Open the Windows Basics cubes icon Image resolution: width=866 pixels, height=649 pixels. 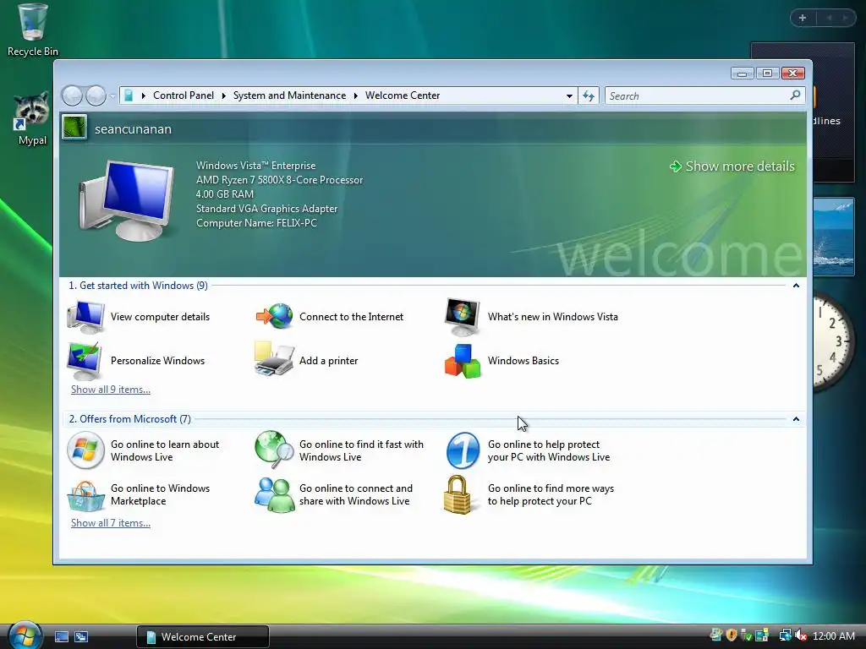pos(463,361)
